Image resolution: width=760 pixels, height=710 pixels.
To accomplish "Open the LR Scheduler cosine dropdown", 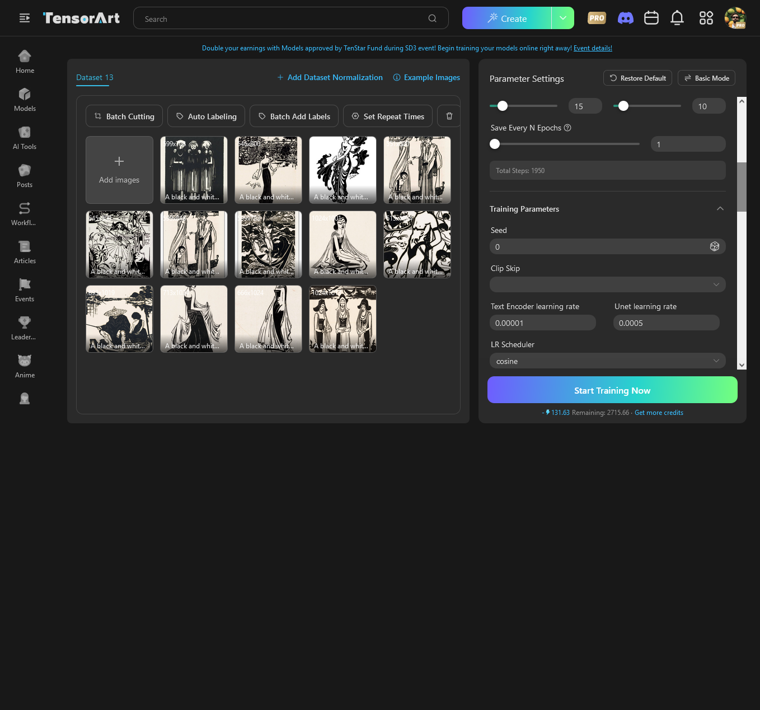I will pos(607,361).
